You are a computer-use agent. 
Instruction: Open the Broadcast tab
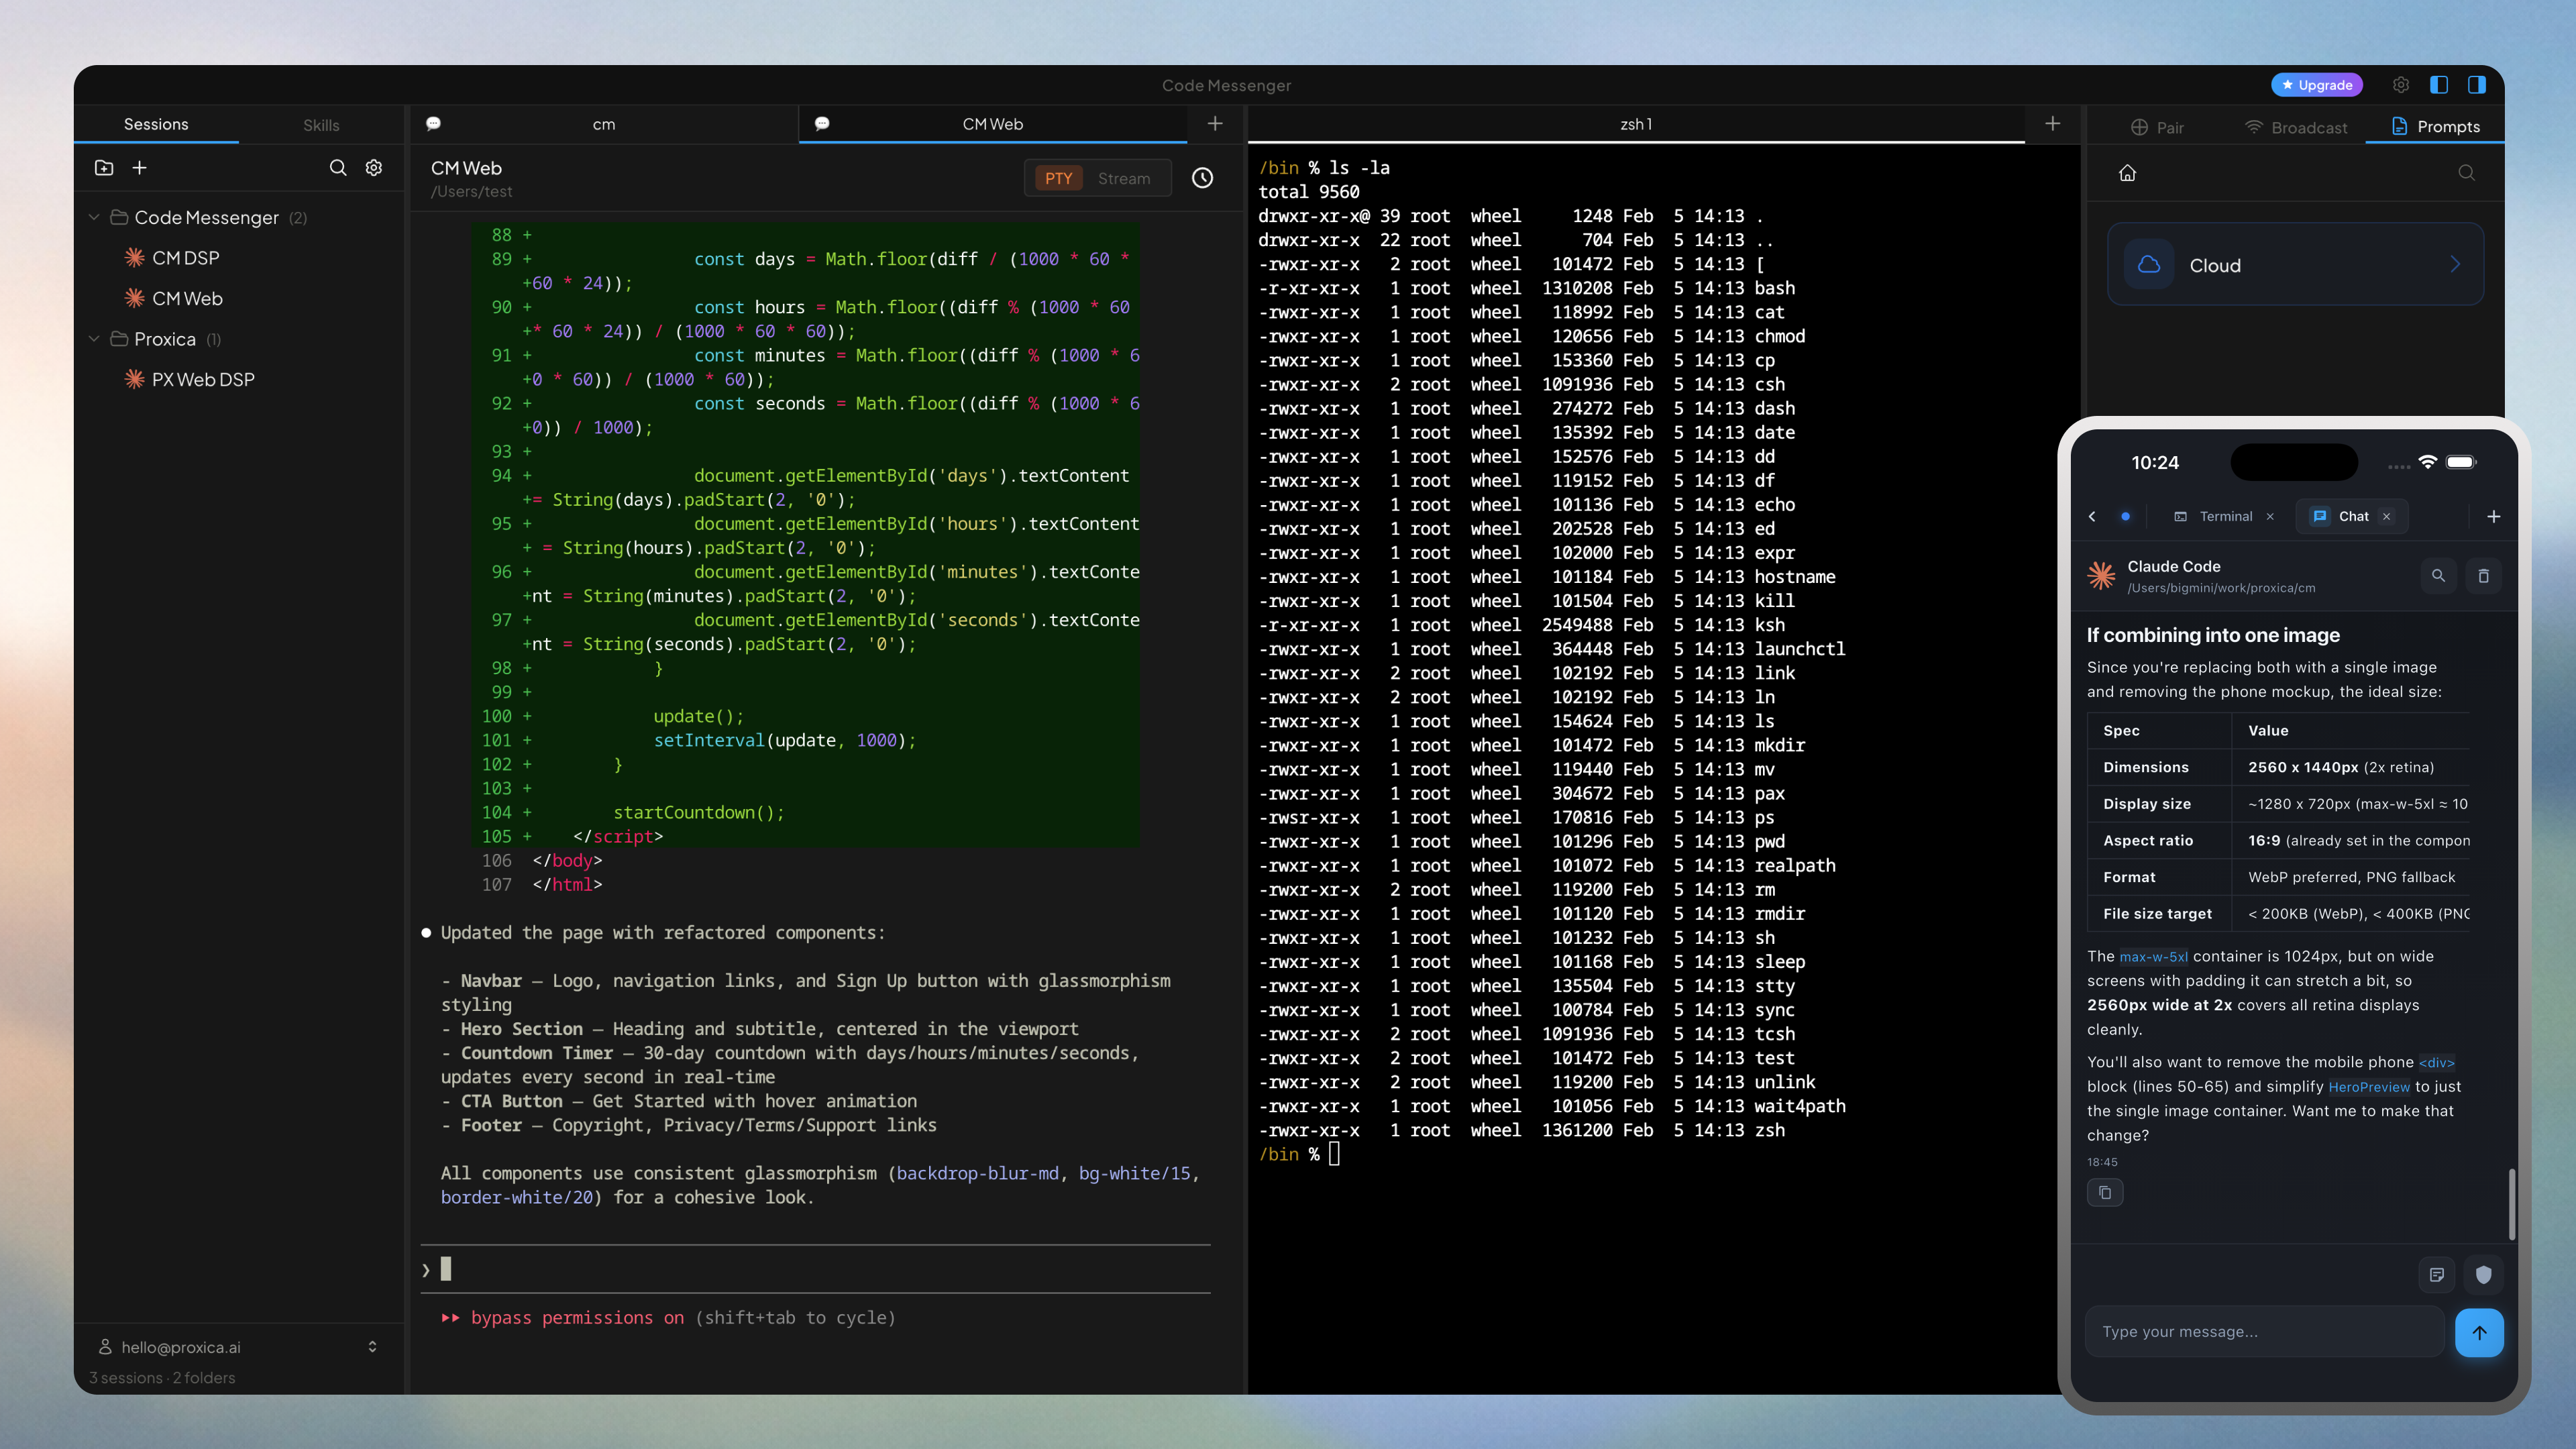2295,127
